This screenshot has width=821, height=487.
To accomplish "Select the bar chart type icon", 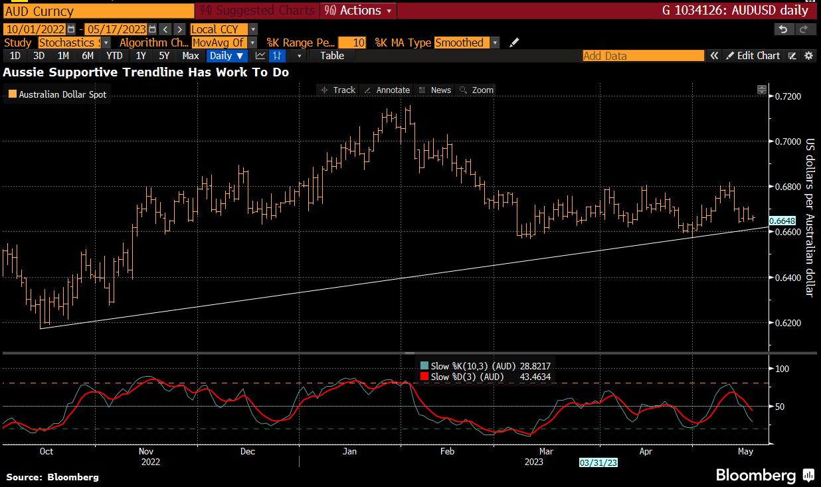I will point(278,56).
